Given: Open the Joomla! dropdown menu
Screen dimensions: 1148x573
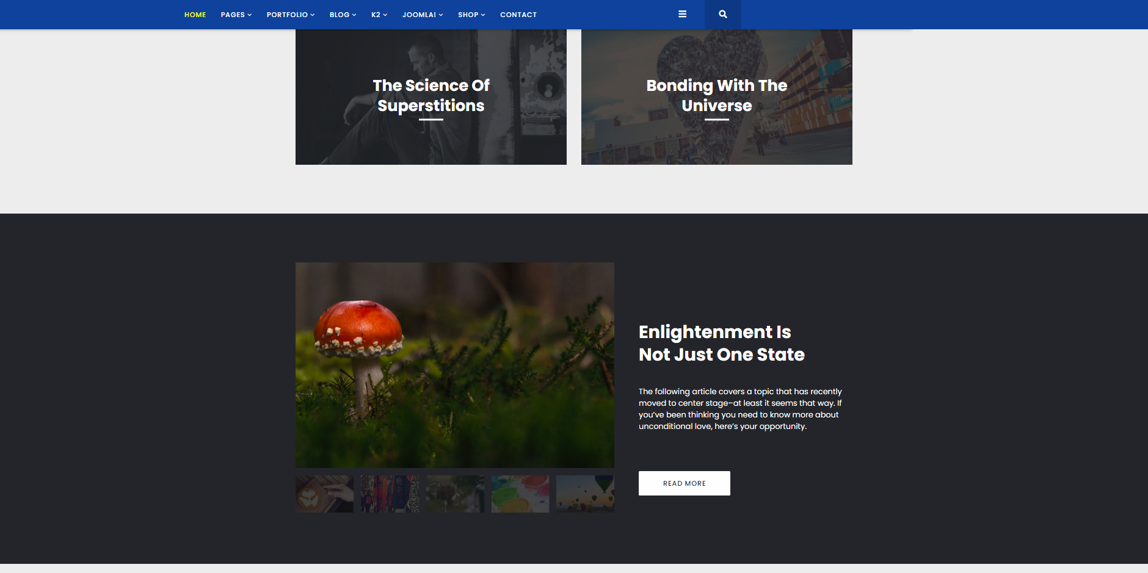Looking at the screenshot, I should [423, 15].
